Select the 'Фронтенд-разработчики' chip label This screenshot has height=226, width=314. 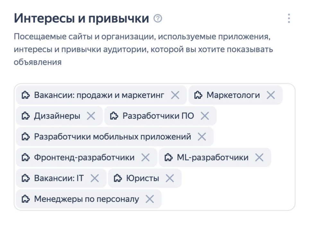84,157
